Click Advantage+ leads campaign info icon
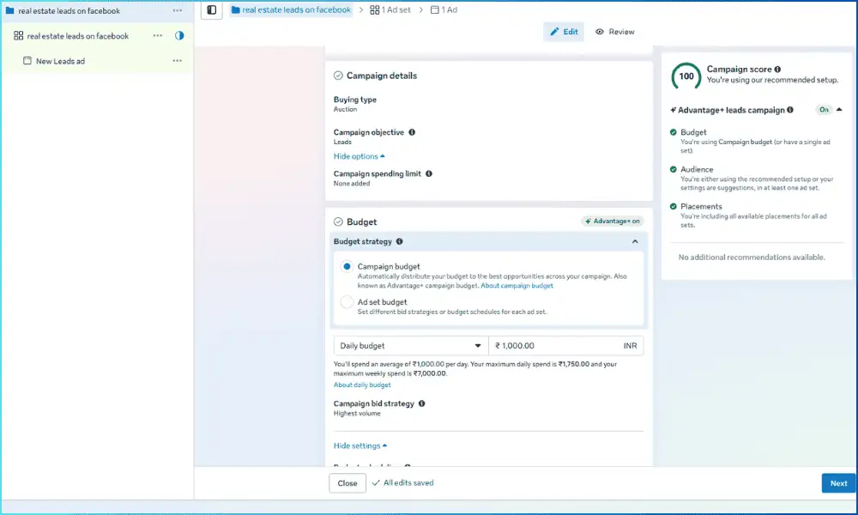Image resolution: width=858 pixels, height=515 pixels. click(790, 110)
